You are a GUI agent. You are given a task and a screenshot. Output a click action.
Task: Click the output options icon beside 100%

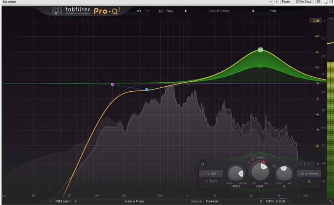point(261,201)
